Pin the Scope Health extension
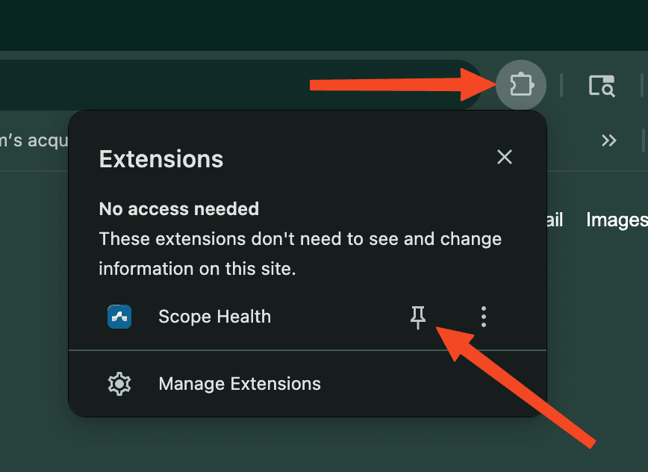648x472 pixels. pos(418,318)
